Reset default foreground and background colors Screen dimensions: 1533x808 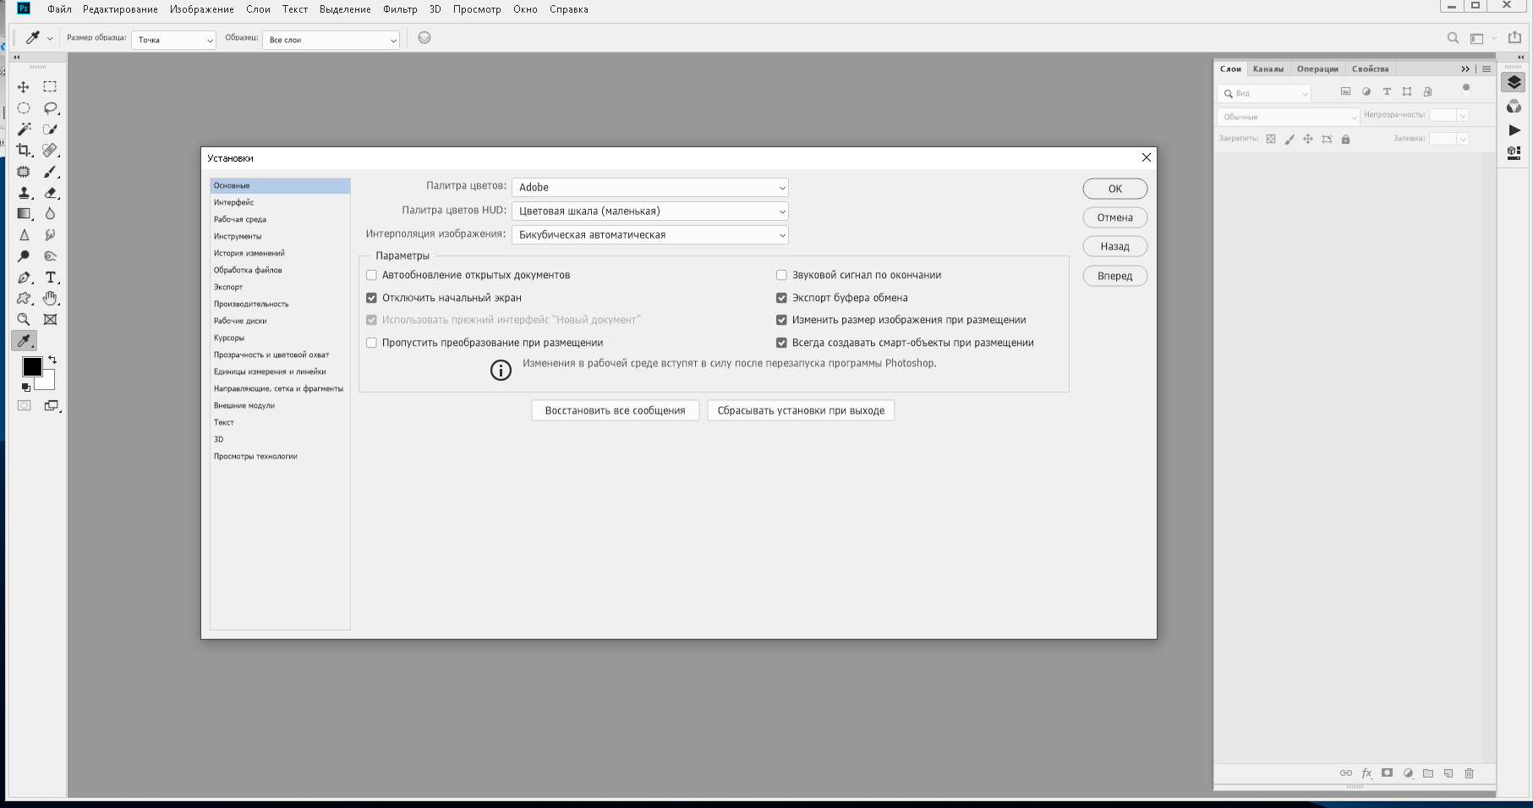tap(25, 388)
